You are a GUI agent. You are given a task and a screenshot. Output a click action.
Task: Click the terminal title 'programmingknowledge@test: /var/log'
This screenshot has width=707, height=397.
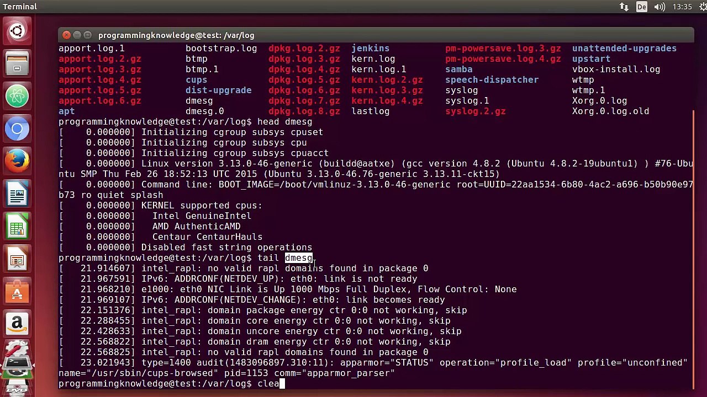(176, 35)
